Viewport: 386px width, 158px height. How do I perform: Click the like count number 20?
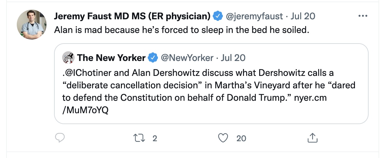pyautogui.click(x=241, y=138)
